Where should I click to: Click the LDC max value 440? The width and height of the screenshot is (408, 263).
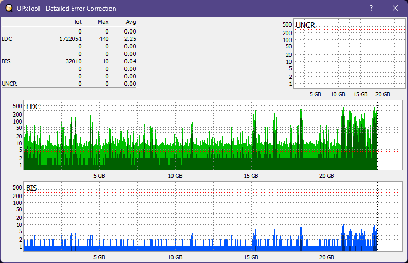(104, 39)
